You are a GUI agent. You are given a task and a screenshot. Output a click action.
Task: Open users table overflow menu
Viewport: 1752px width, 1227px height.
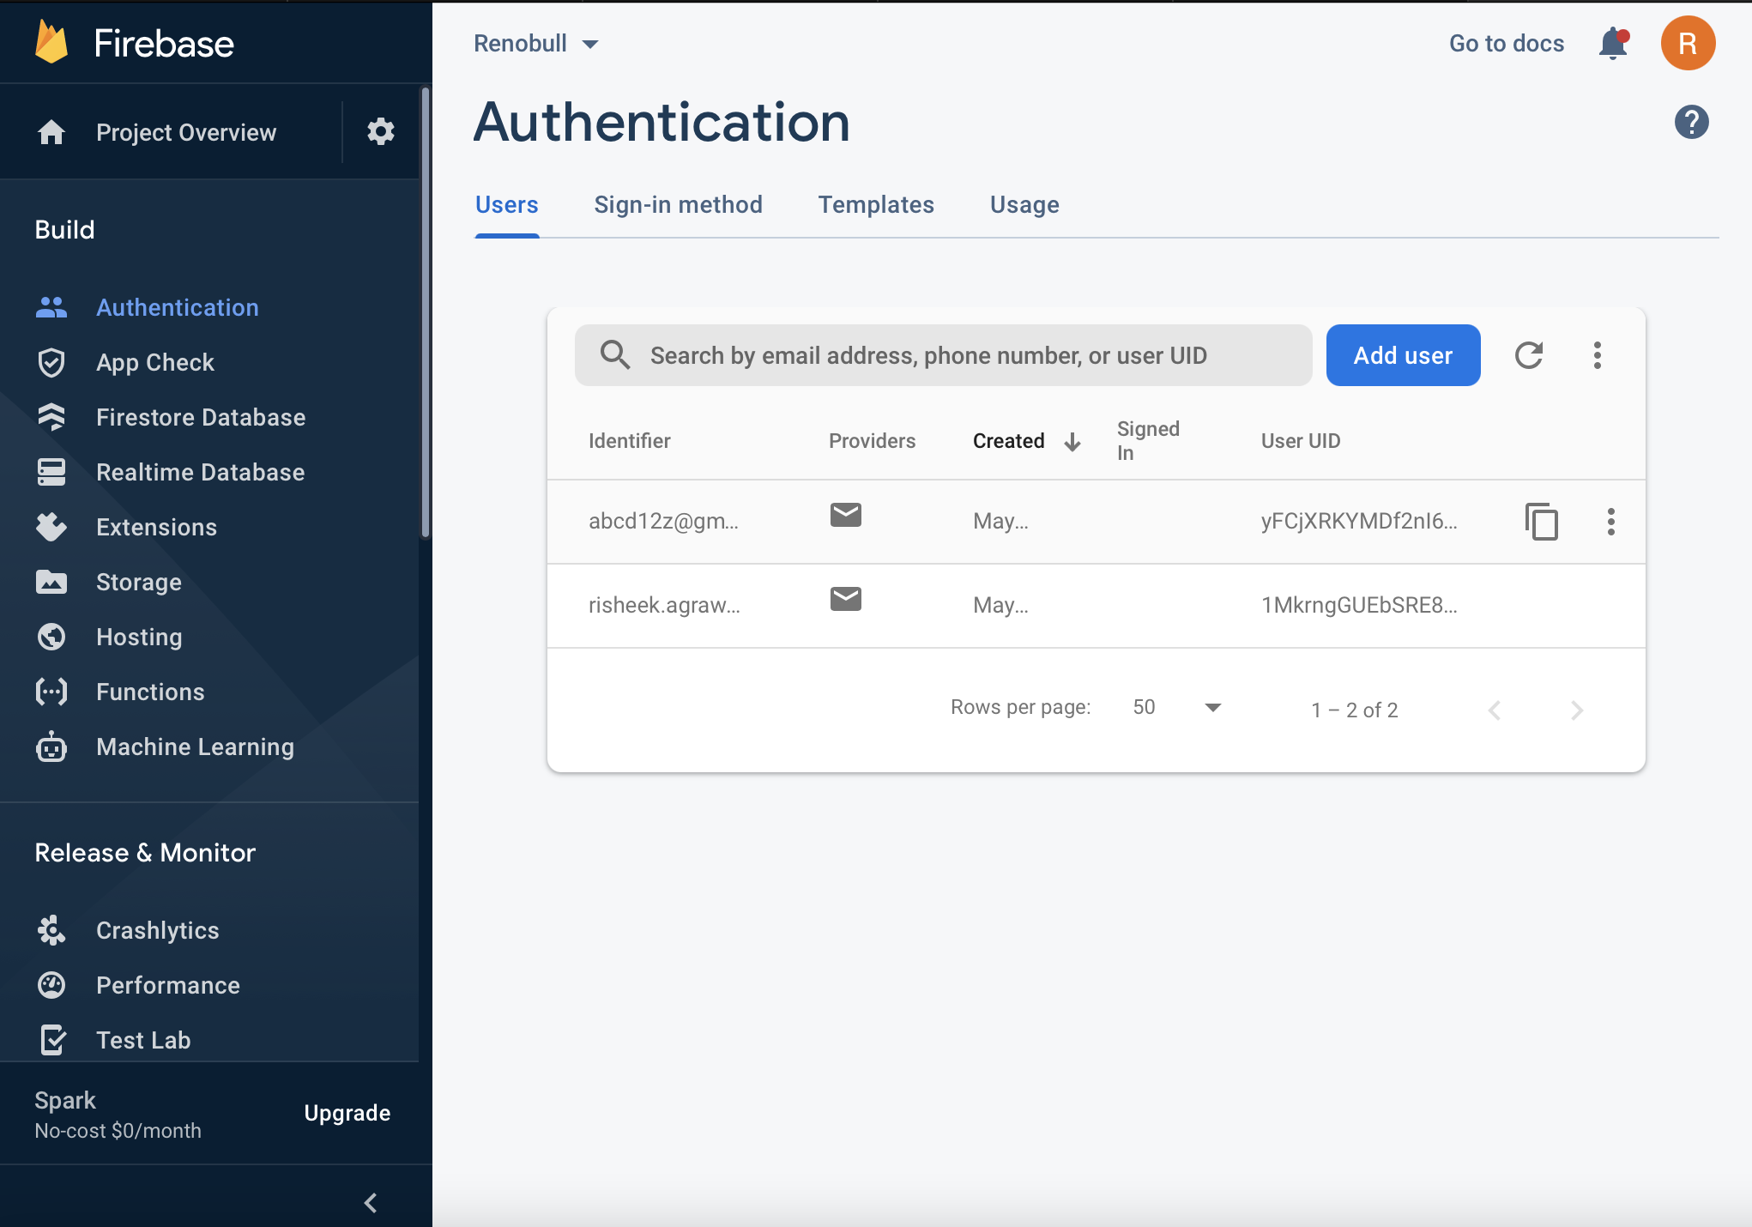tap(1597, 355)
